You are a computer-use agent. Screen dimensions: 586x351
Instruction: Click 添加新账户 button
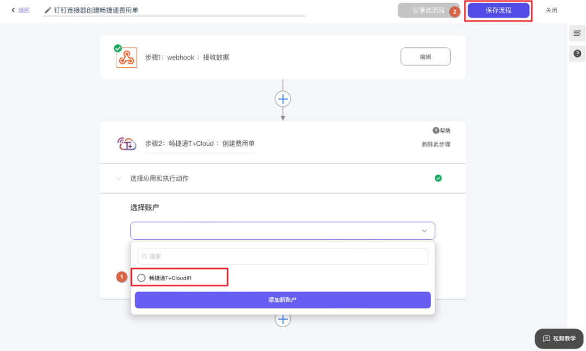pyautogui.click(x=283, y=300)
